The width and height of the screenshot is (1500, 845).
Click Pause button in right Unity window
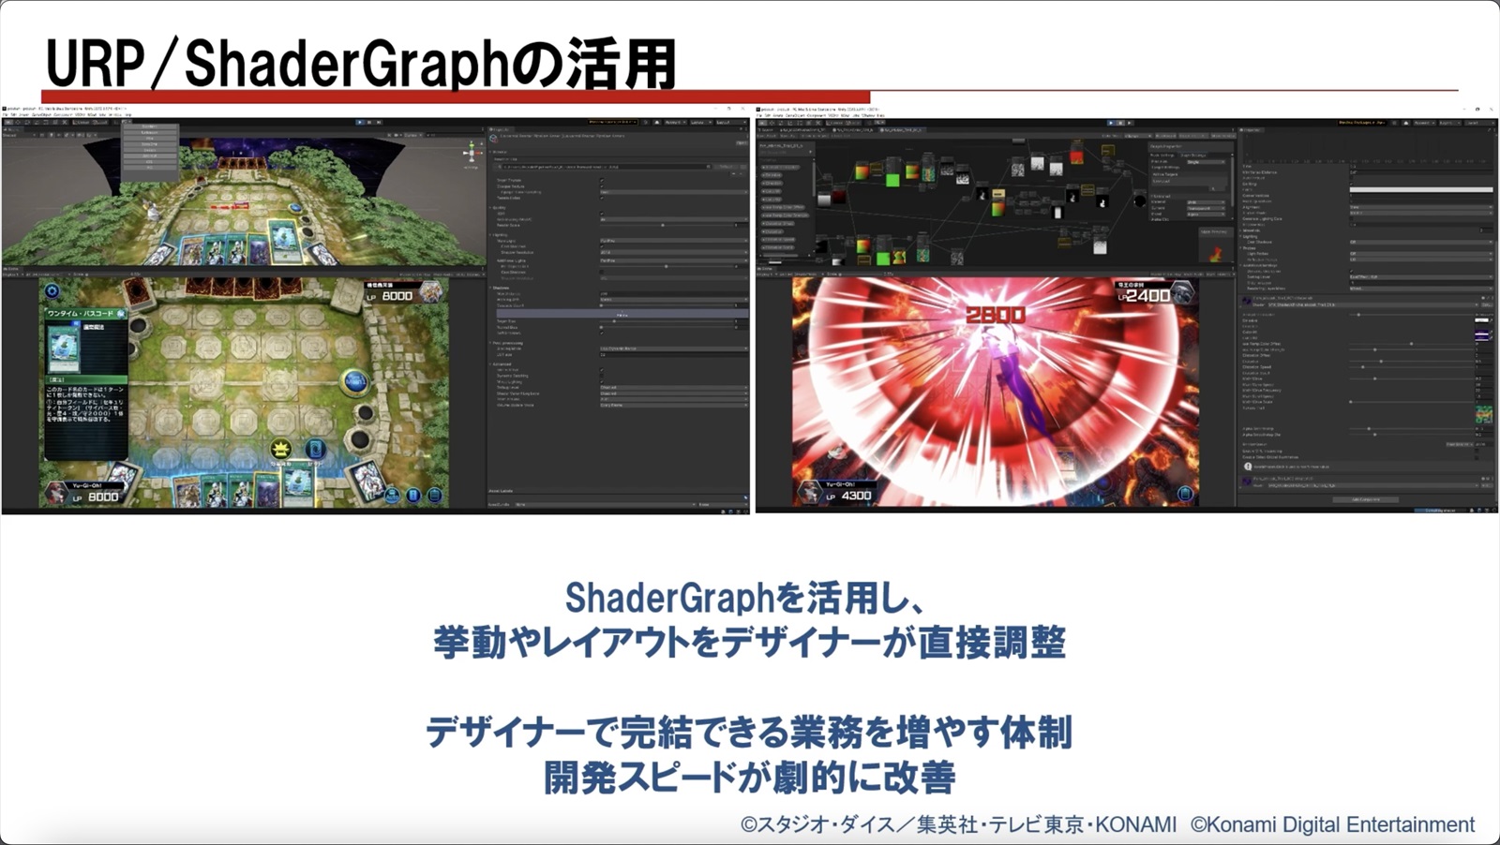tap(1120, 123)
